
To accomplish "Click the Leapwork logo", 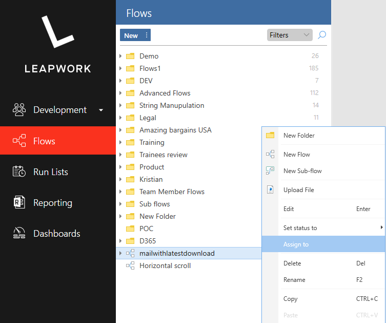I will [x=58, y=44].
